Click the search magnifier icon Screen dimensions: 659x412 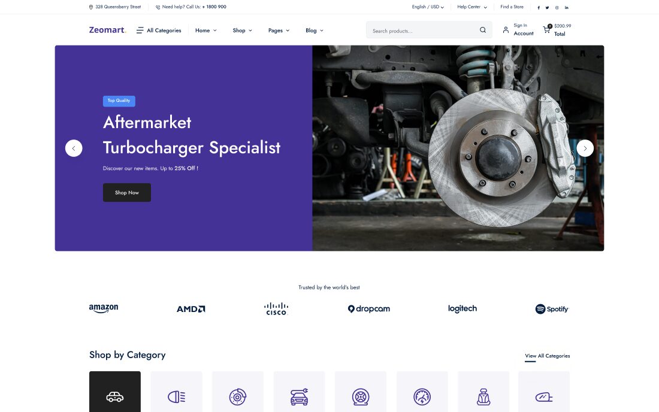point(483,31)
